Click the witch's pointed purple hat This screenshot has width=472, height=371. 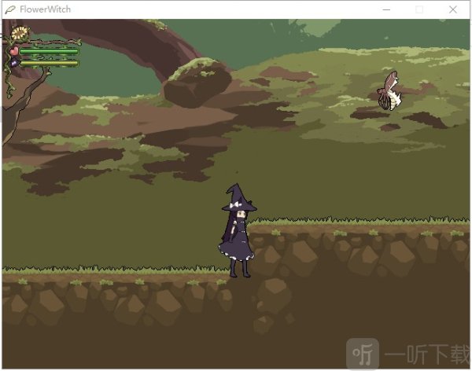(x=238, y=197)
